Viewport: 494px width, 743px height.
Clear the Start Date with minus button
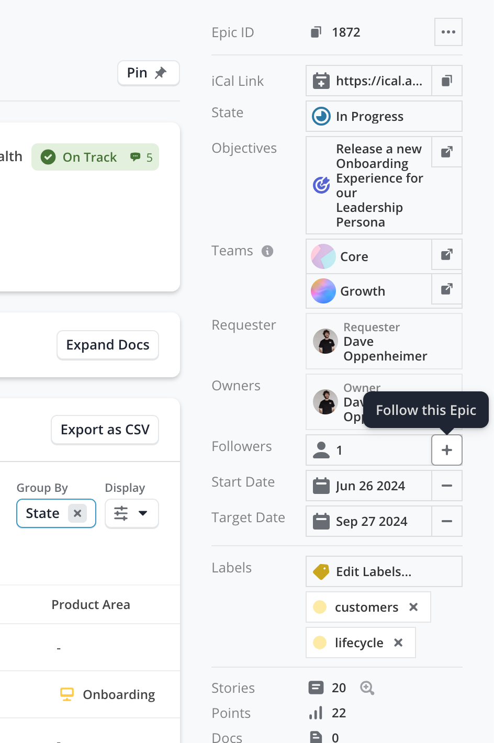pyautogui.click(x=447, y=486)
